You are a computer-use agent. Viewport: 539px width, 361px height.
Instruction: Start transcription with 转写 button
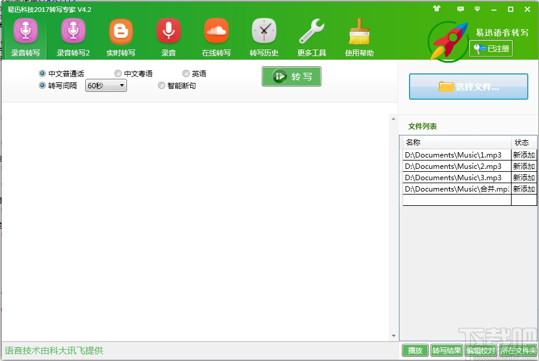coord(292,76)
